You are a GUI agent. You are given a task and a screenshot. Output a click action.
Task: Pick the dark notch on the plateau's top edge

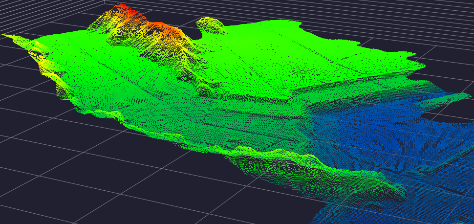coord(196,33)
